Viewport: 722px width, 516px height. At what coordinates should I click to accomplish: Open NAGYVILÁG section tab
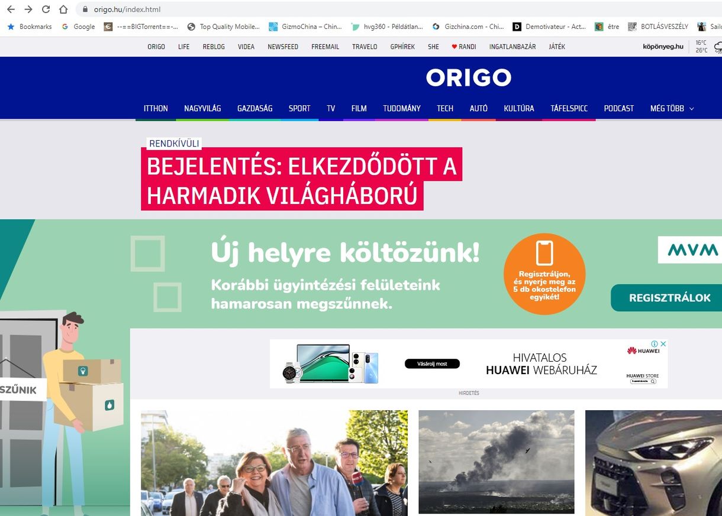coord(202,108)
